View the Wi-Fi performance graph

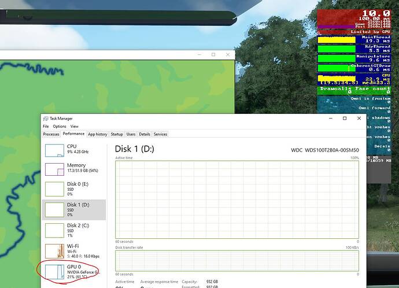pyautogui.click(x=54, y=250)
